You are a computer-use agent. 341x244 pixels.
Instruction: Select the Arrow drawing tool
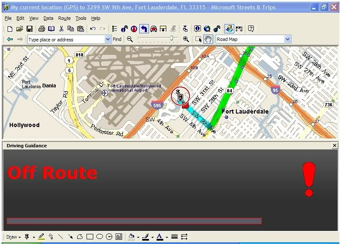coord(70,236)
